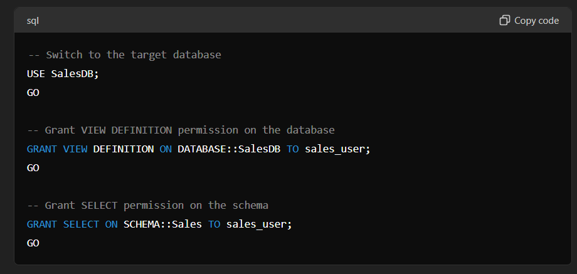Click the DATABASE::SalesDB identifier
Screen dimensions: 577x274
point(229,149)
